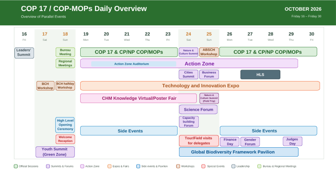
Task: Click Bureau & Regional Meetings legend swatch
Action: [259, 166]
